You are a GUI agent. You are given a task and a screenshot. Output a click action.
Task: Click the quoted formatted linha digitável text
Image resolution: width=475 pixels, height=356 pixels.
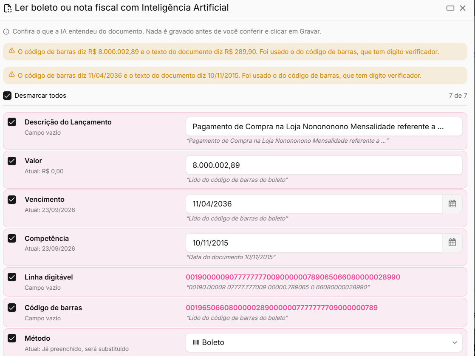(x=278, y=287)
